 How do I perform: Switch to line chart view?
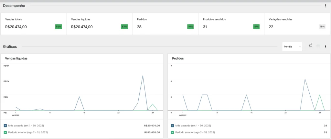coord(310,46)
